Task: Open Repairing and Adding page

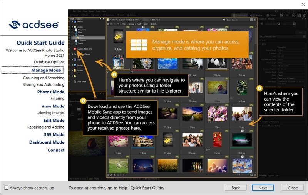Action: pyautogui.click(x=46, y=127)
